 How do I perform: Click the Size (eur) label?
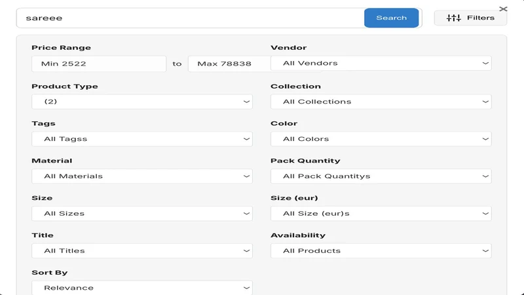294,198
